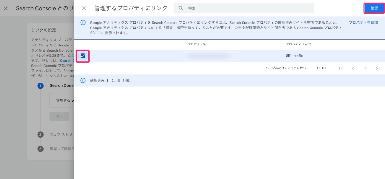Open the プロパティを追加 link
Viewport: 385px width, 179px height.
click(363, 23)
